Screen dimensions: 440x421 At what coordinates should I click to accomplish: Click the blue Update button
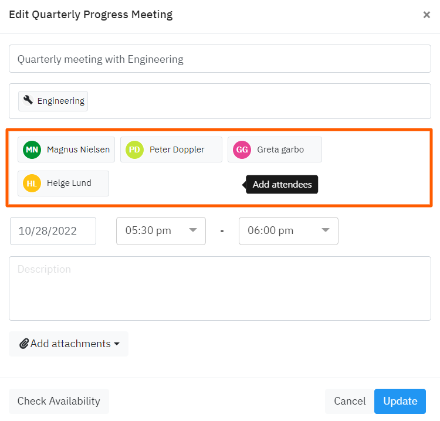pos(400,401)
